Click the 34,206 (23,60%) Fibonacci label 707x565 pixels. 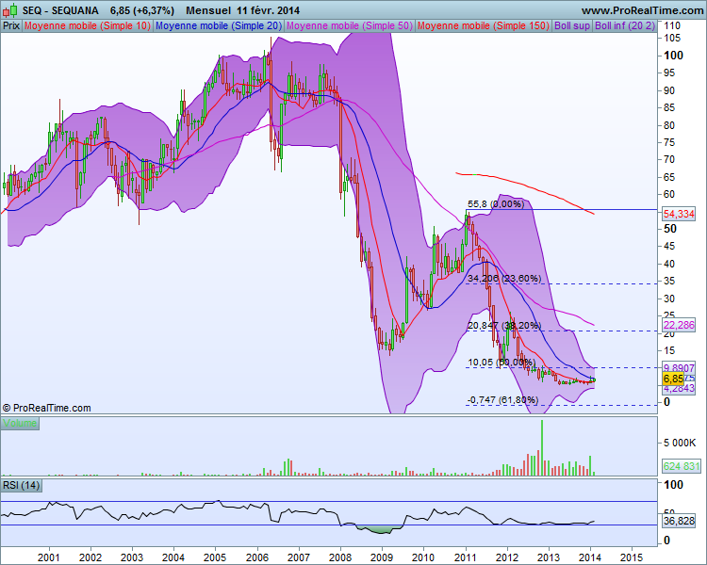504,279
